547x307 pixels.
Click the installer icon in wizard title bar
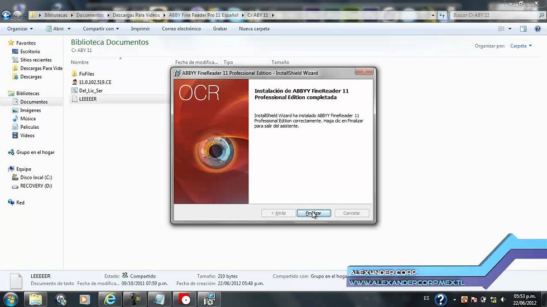[177, 73]
